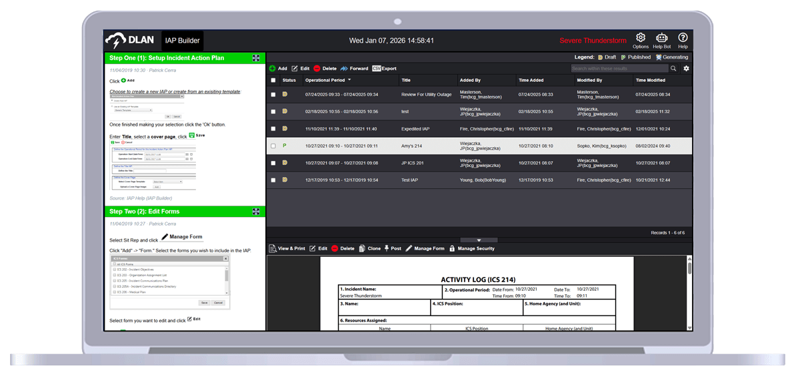The image size is (800, 380).
Task: Toggle the Amy's 214 row checkbox
Action: 273,146
